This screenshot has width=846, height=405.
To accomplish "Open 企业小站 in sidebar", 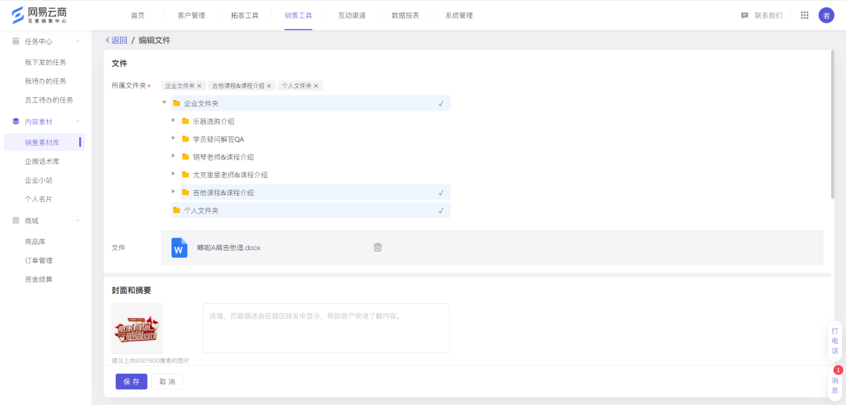I will 38,180.
